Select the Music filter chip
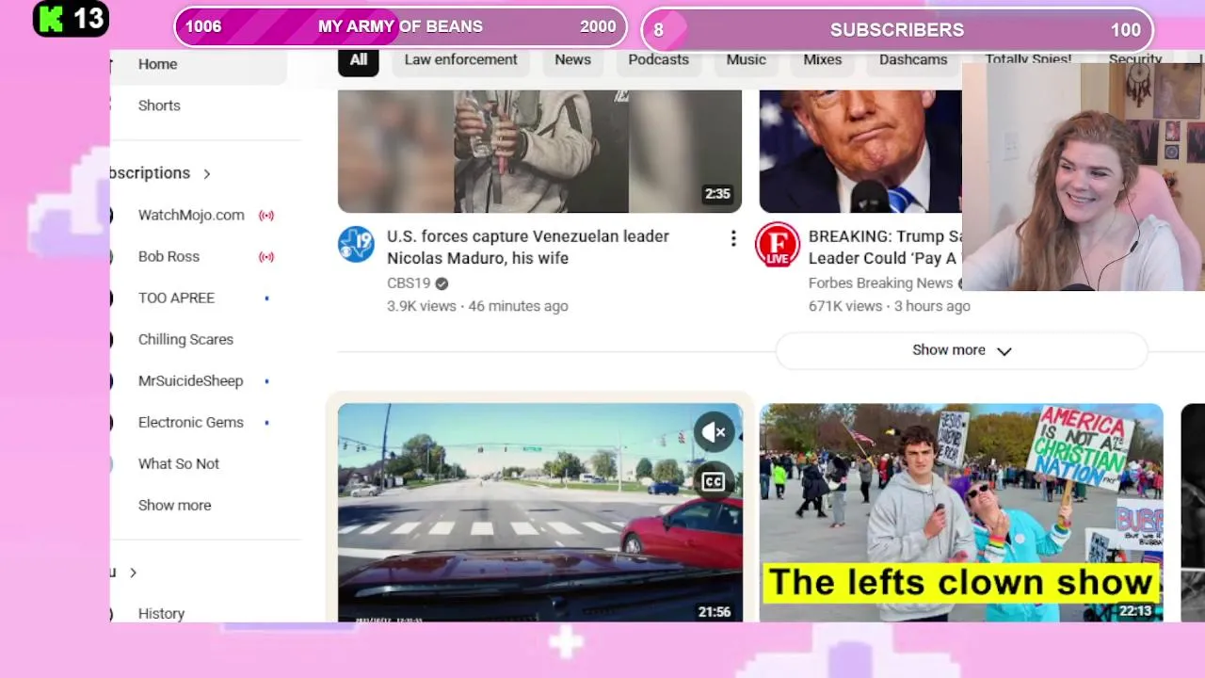1205x678 pixels. [x=746, y=60]
